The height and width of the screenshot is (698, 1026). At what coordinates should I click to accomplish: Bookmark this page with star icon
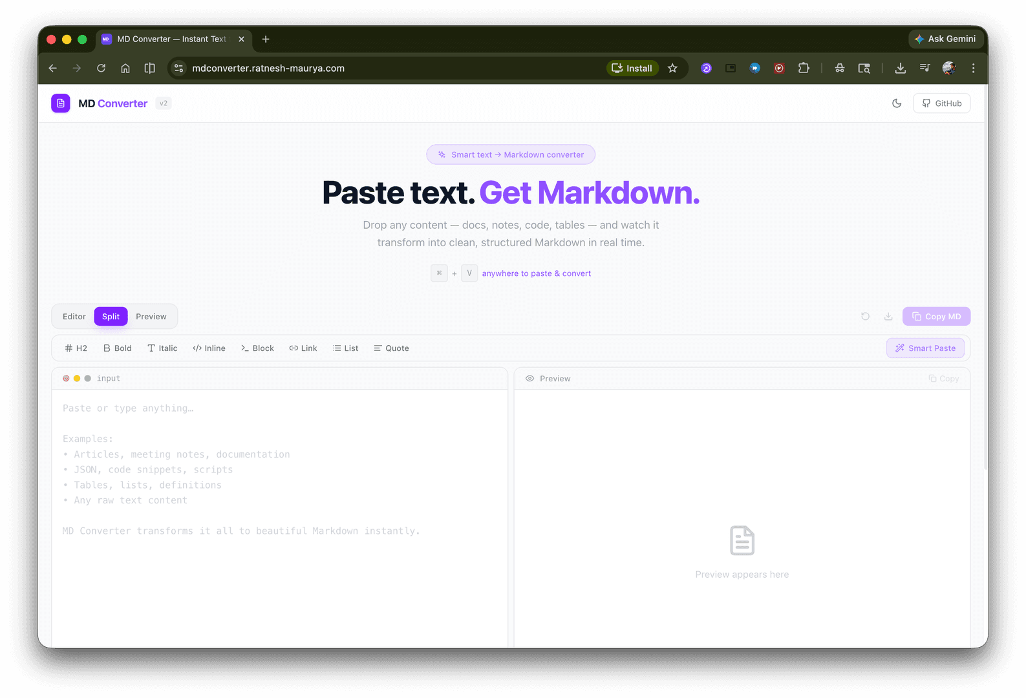point(672,68)
